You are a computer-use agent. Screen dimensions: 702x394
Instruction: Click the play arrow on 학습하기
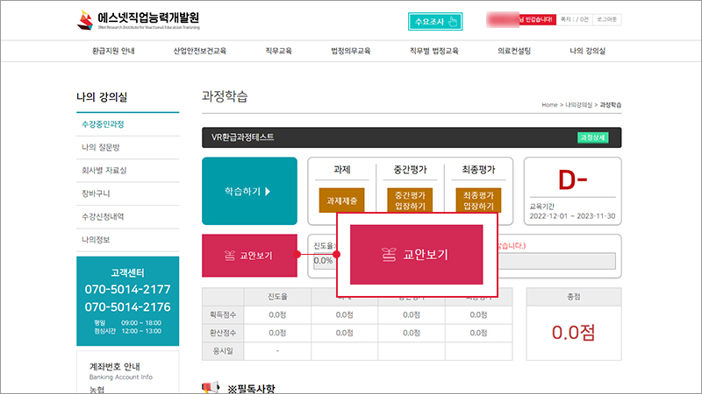[x=268, y=192]
